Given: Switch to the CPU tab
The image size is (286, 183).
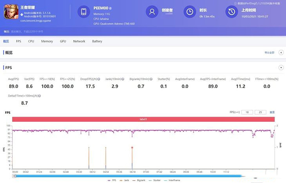Looking at the screenshot, I should coord(31,41).
